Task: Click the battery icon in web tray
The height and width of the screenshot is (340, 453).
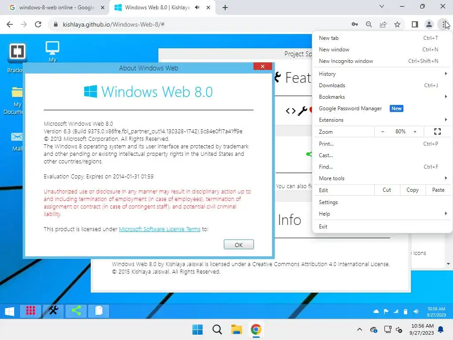Action: [405, 311]
